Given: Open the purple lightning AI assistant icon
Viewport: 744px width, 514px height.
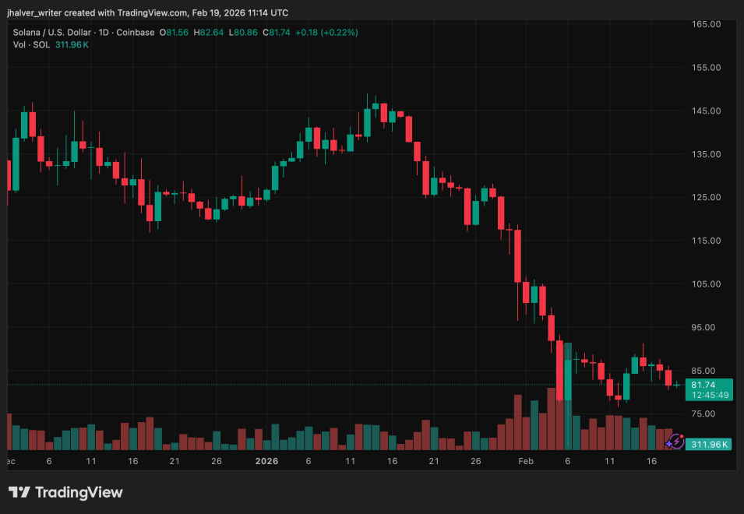Looking at the screenshot, I should coord(677,441).
